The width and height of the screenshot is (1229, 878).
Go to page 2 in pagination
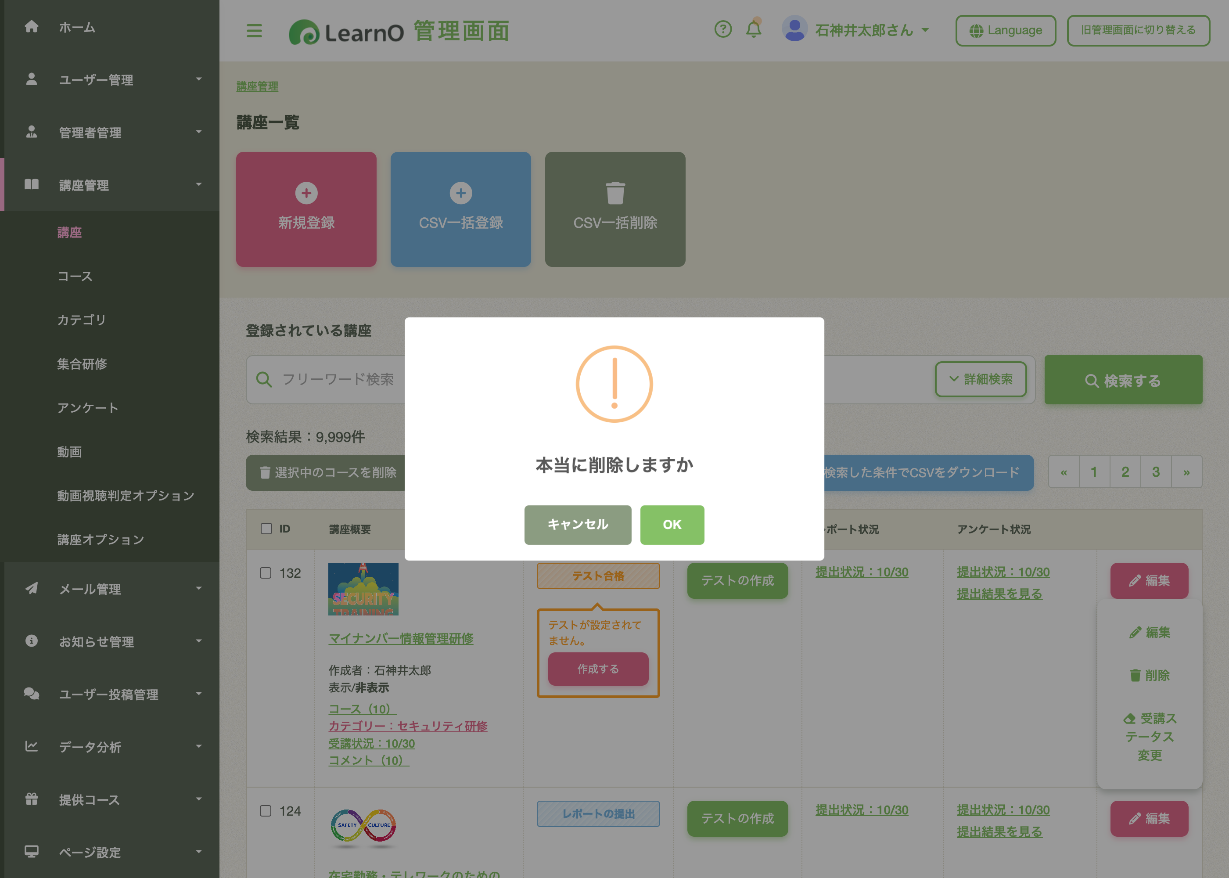[x=1125, y=472]
